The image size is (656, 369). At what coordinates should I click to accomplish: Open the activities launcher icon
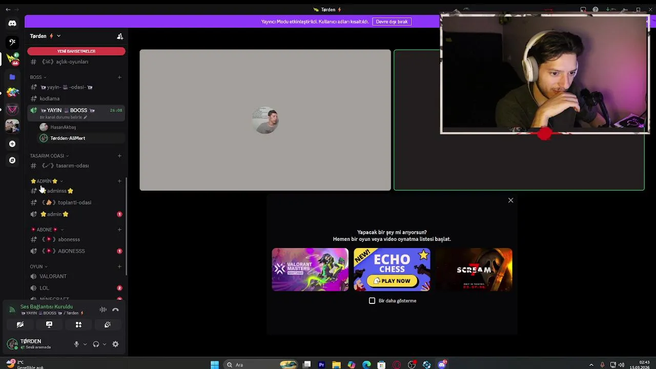point(78,324)
